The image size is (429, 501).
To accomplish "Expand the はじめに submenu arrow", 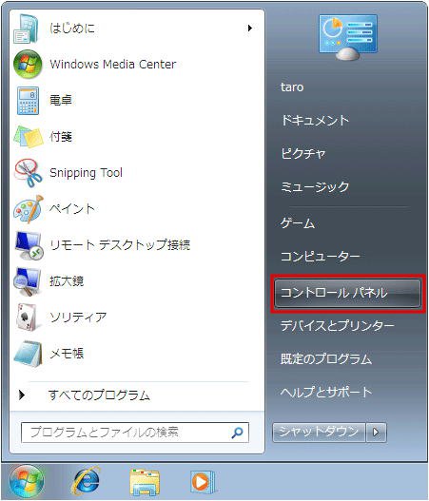I will click(250, 29).
